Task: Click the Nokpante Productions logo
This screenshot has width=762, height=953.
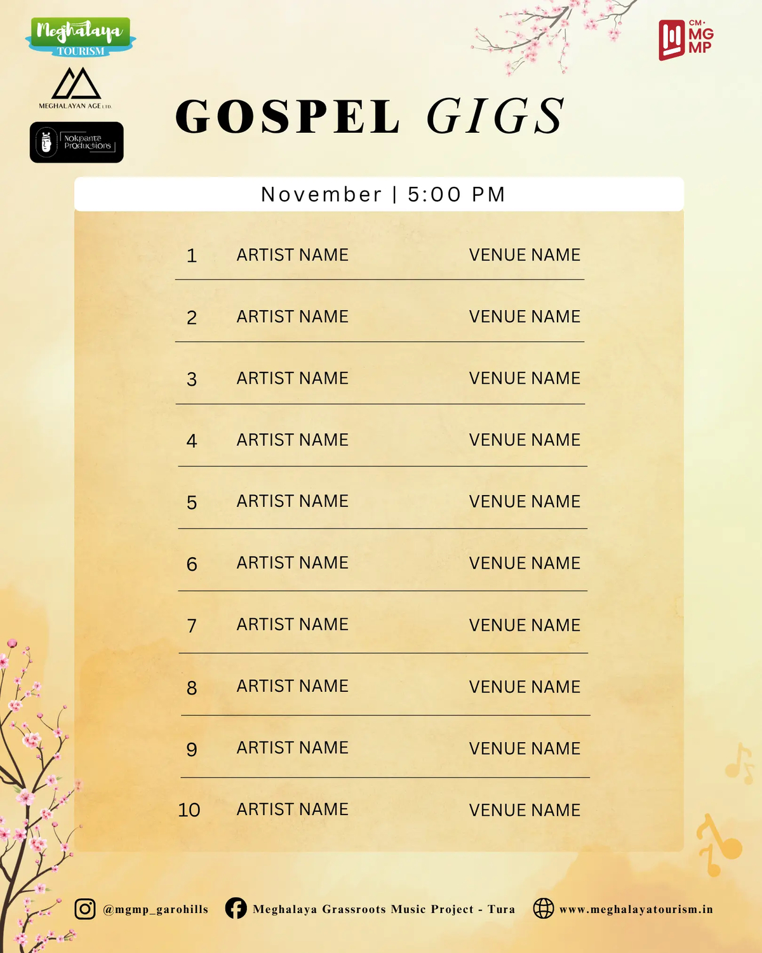Action: (77, 142)
